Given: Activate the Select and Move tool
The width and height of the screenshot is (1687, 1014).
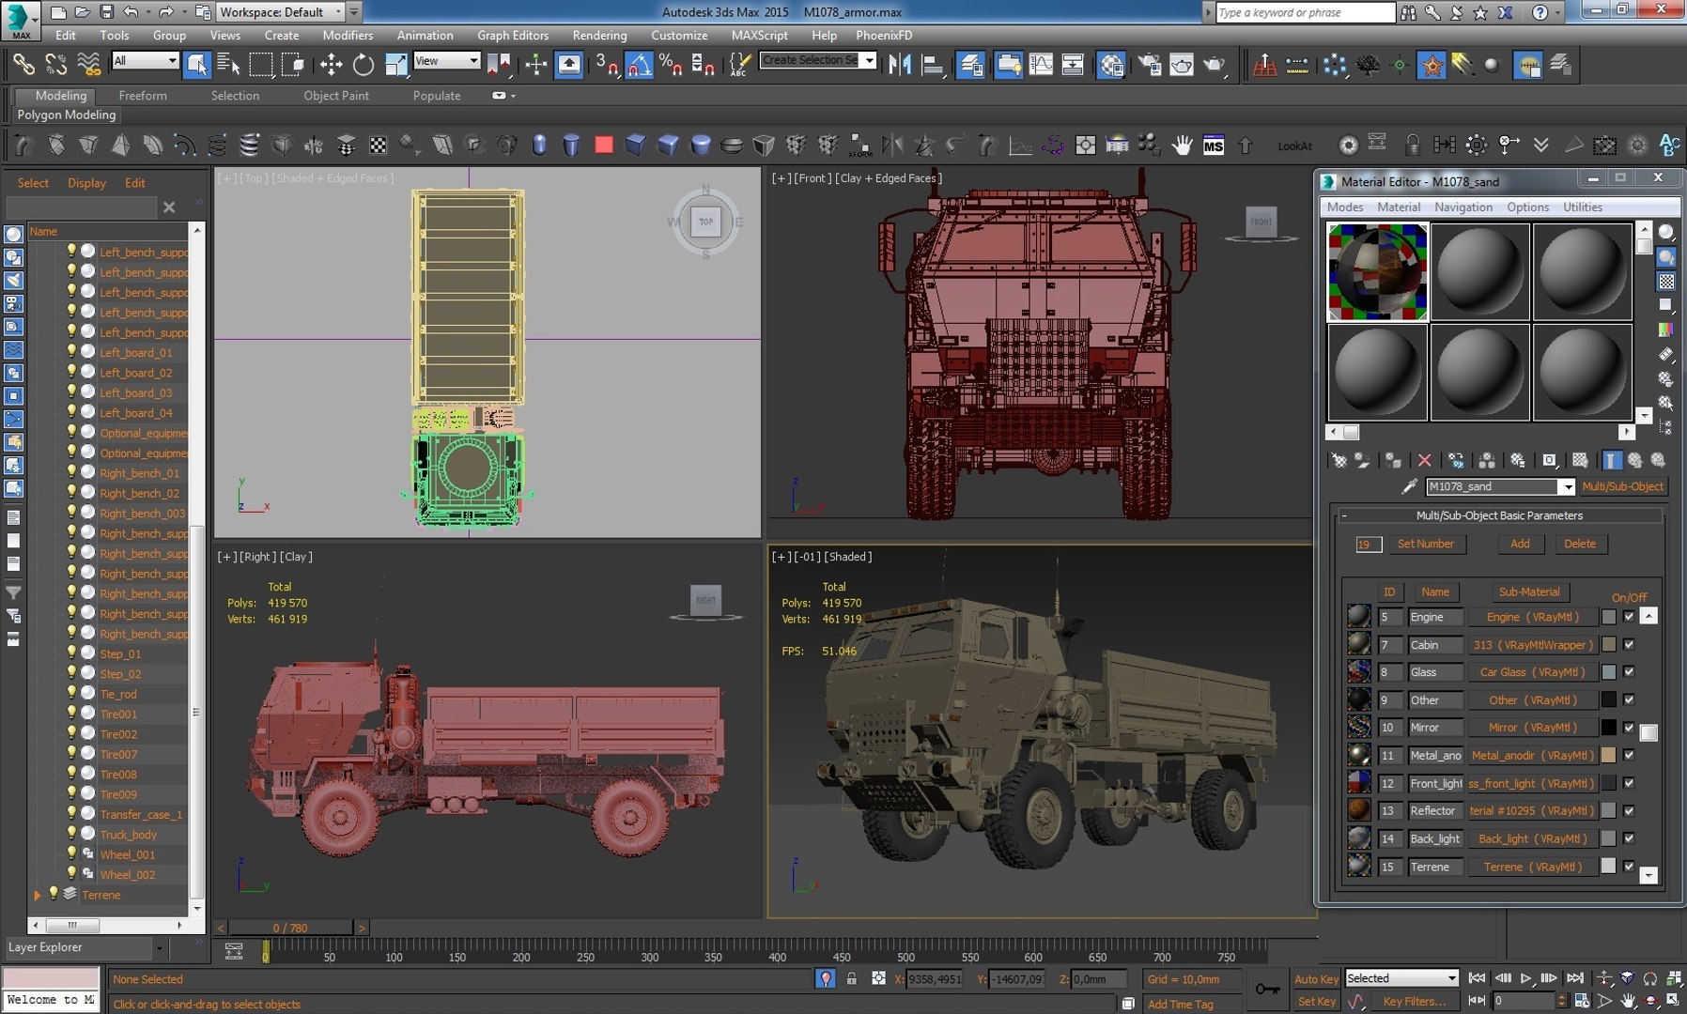Looking at the screenshot, I should [331, 64].
